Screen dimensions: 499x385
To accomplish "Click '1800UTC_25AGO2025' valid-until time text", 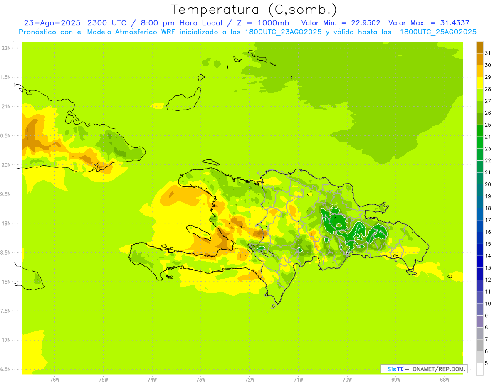I will 438,32.
